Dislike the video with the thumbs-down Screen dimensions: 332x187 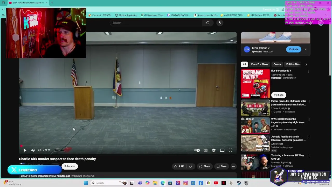point(190,166)
